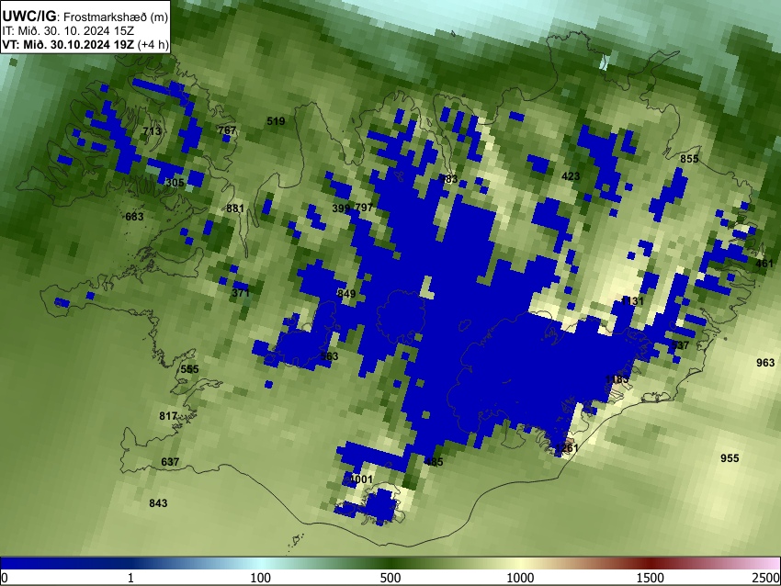Screen dimensions: 781x586
Task: Click the map value label 637
Action: click(x=170, y=462)
